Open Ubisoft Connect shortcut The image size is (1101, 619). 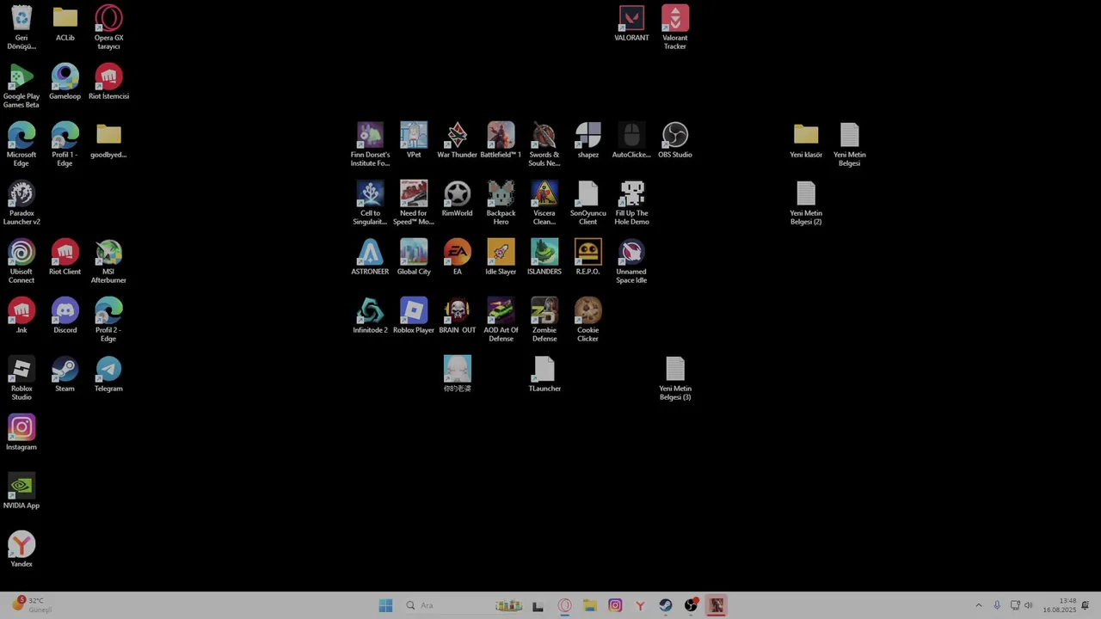click(x=22, y=253)
